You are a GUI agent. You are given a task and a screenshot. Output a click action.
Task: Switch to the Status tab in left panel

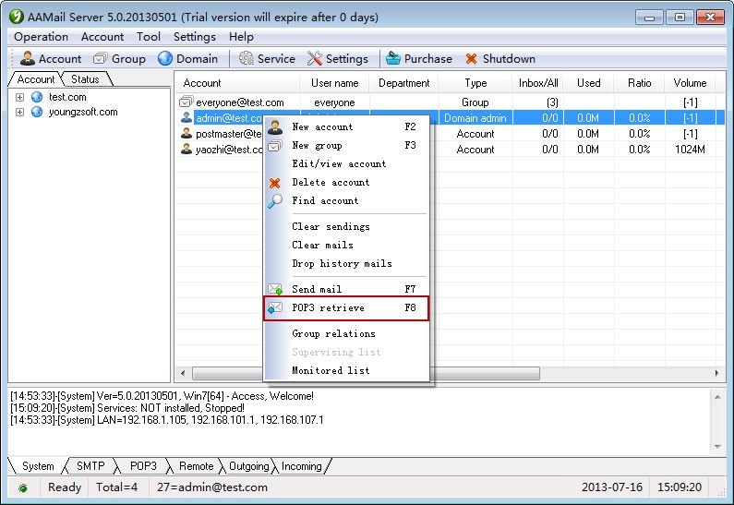[x=85, y=79]
